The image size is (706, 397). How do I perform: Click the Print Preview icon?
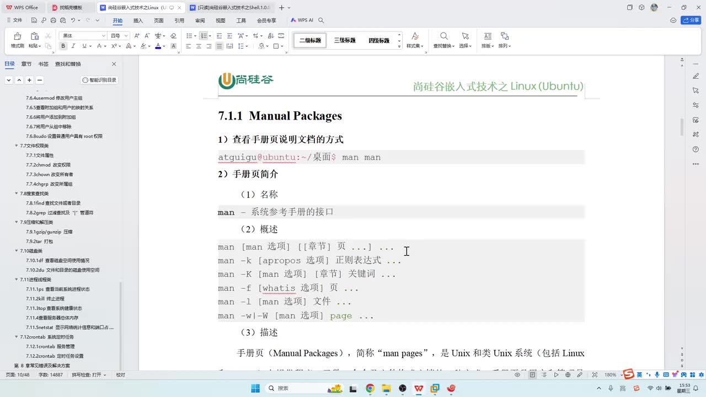[62, 20]
